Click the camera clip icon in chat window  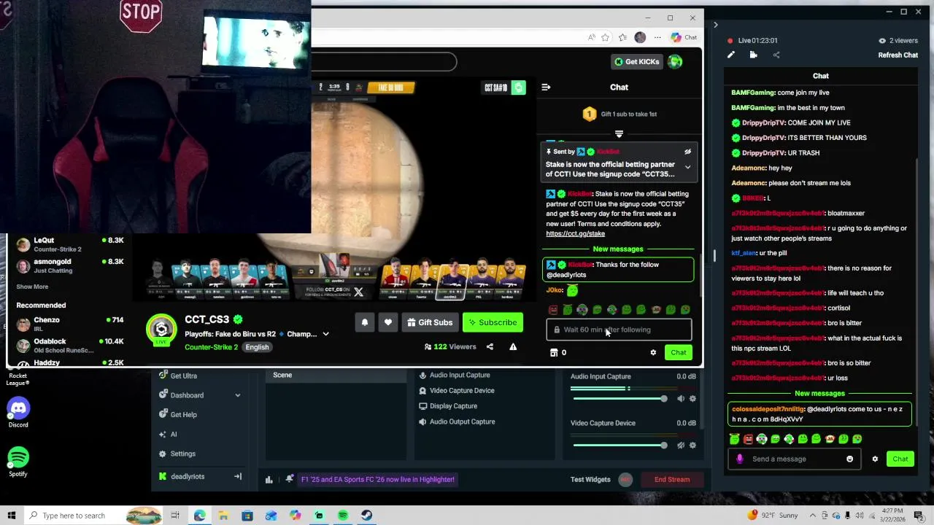pos(753,55)
